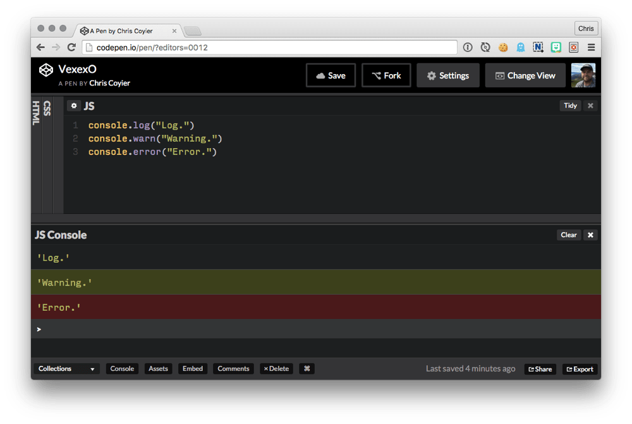Save the pen
632x424 pixels.
(x=331, y=75)
